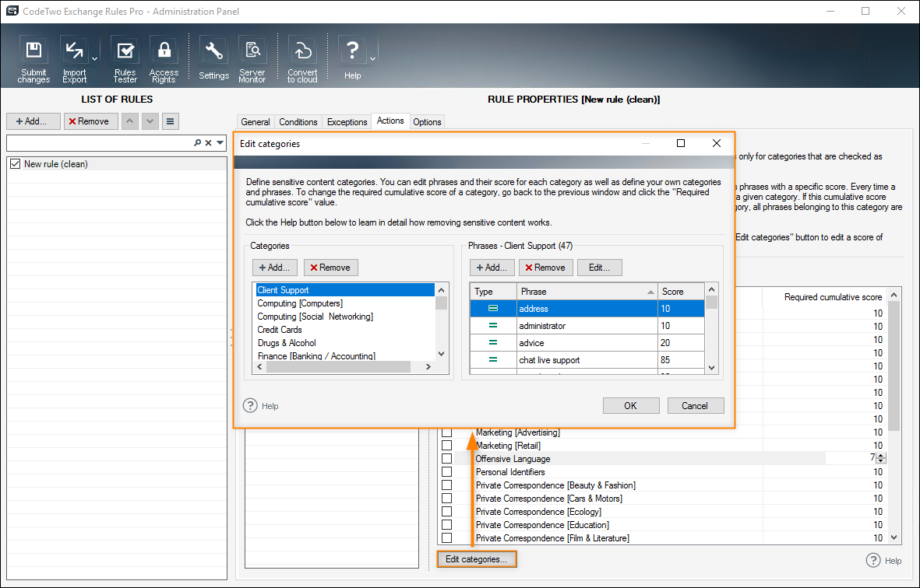Add a new category in Categories group
The width and height of the screenshot is (920, 588).
click(274, 268)
